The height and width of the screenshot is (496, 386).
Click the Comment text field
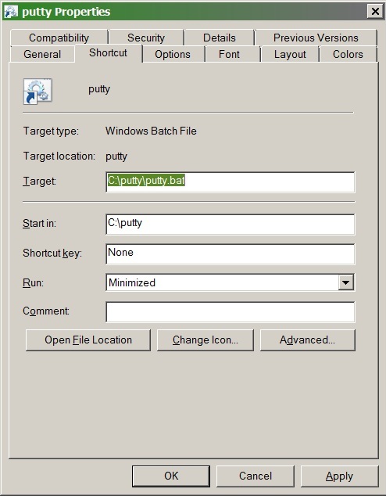pos(231,312)
